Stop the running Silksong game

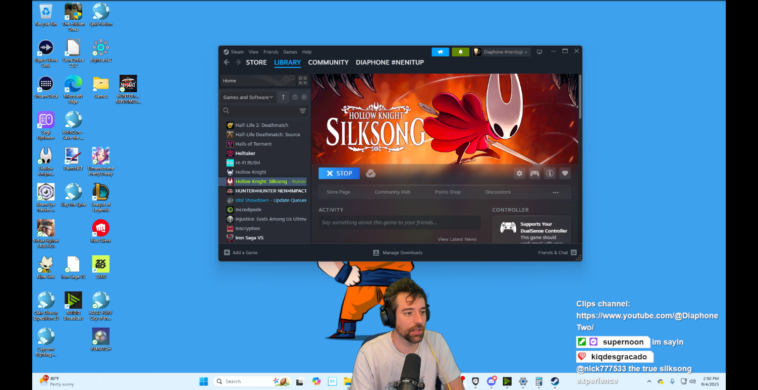[339, 173]
